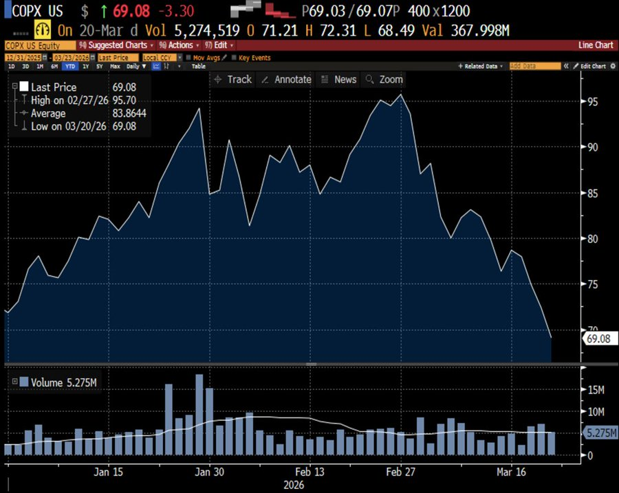Open the chart type dropdown arrow

click(180, 66)
